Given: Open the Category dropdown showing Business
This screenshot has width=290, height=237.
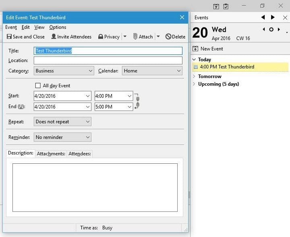Looking at the screenshot, I should click(x=64, y=71).
